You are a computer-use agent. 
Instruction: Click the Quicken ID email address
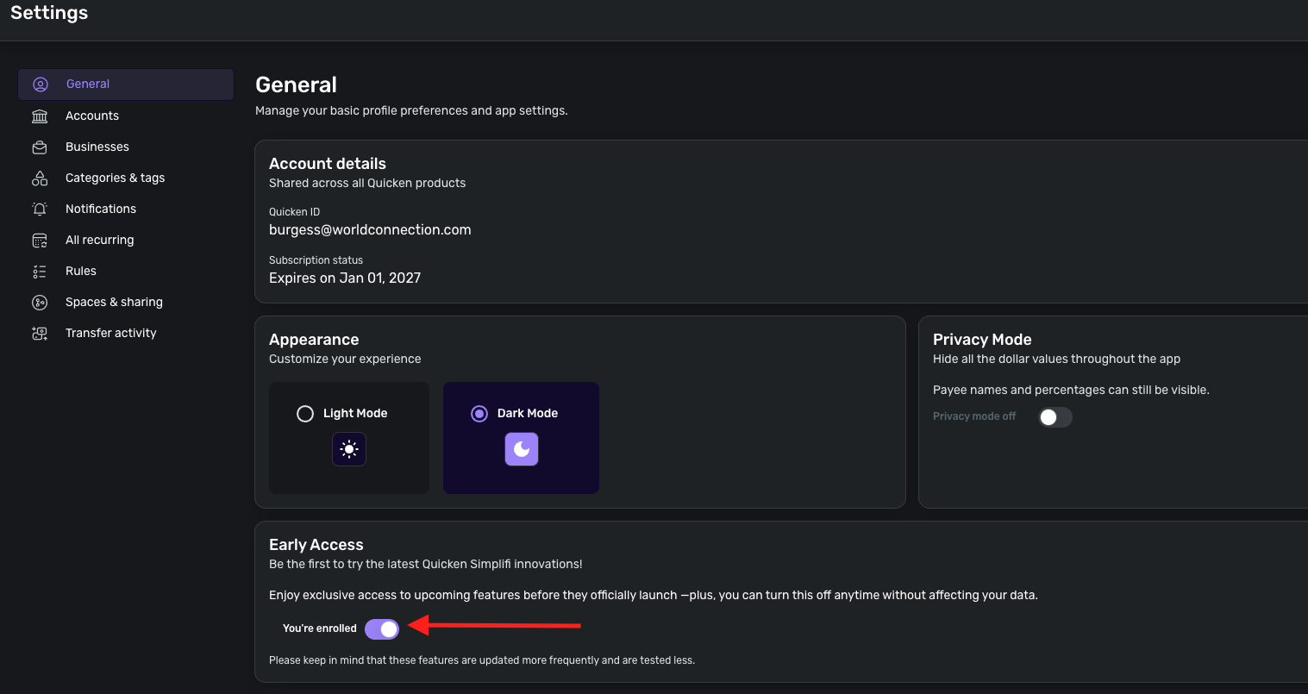point(370,230)
